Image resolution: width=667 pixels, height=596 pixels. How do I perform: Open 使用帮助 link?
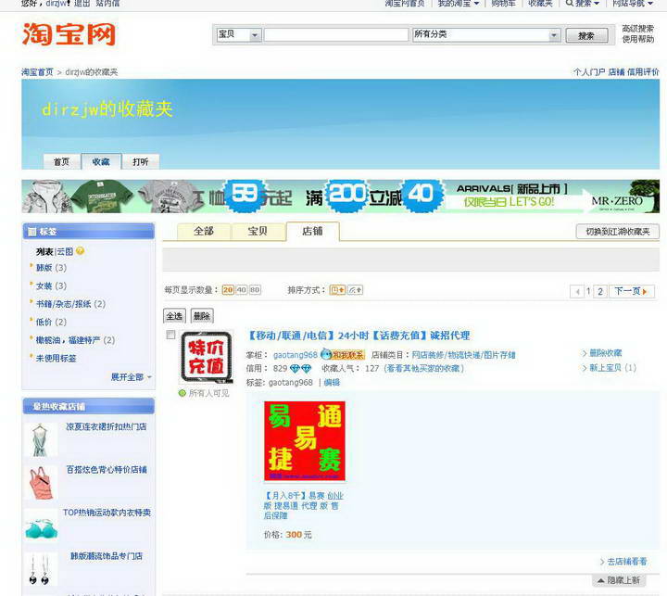click(x=637, y=39)
